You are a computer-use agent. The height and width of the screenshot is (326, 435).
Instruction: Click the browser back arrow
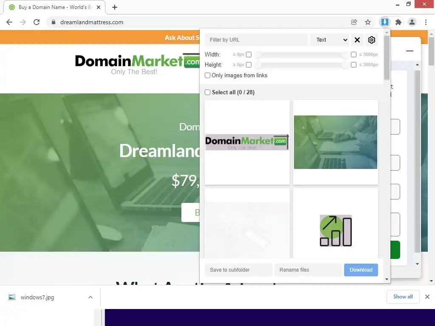pyautogui.click(x=9, y=22)
